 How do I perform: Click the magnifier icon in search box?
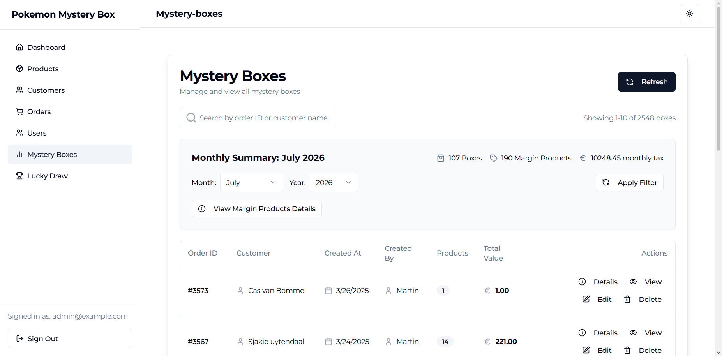[x=191, y=118]
